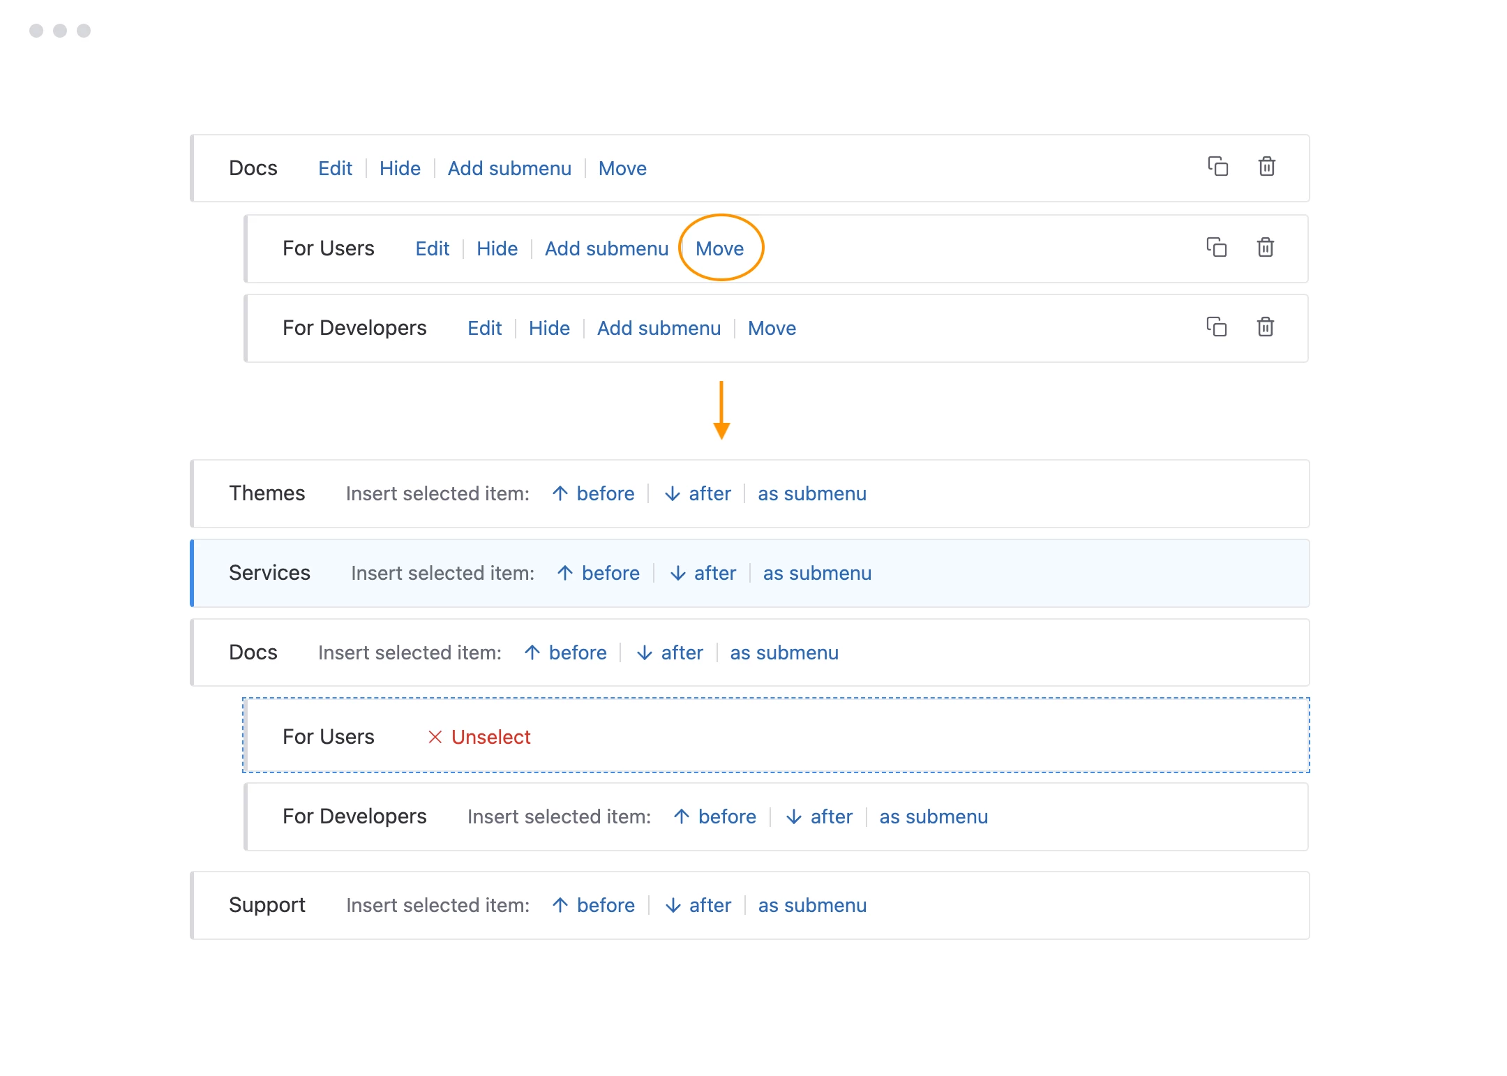1507x1076 pixels.
Task: Add submenu to For Users
Action: [606, 248]
